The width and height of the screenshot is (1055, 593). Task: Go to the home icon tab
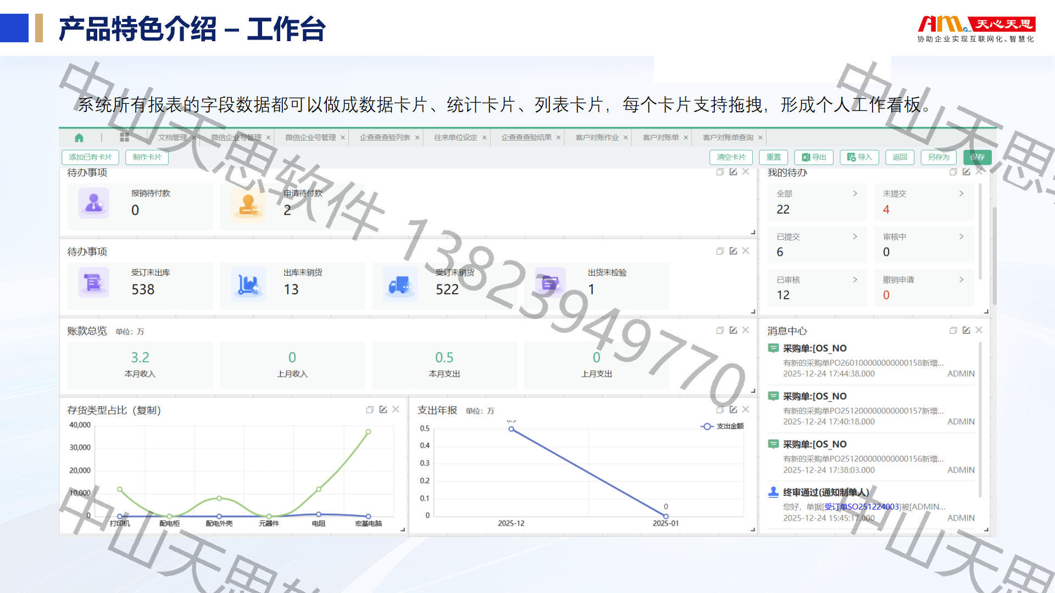(79, 137)
